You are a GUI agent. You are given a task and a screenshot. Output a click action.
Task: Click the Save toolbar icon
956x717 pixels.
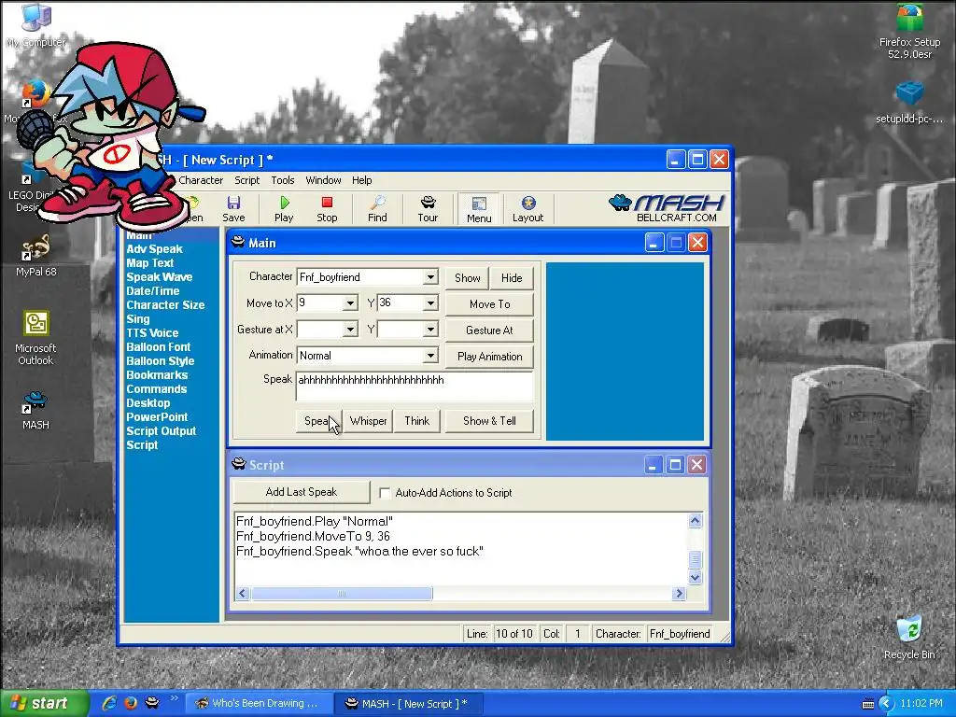[x=233, y=208]
